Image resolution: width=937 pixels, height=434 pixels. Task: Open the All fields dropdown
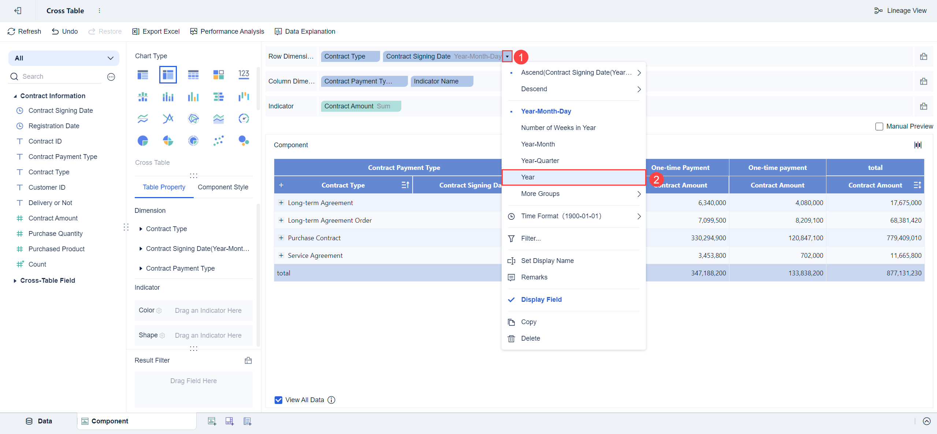coord(64,58)
